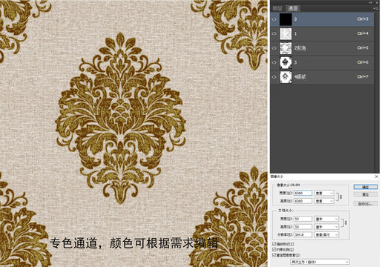Confirm Image Size dialog with OK button
The image size is (382, 267).
tap(366, 187)
